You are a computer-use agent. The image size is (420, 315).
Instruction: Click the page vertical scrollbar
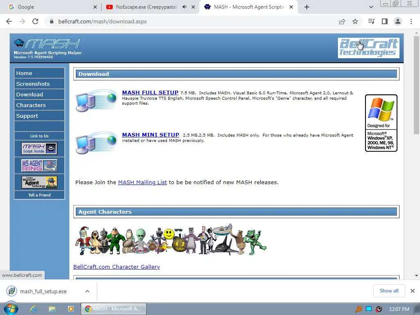click(416, 85)
